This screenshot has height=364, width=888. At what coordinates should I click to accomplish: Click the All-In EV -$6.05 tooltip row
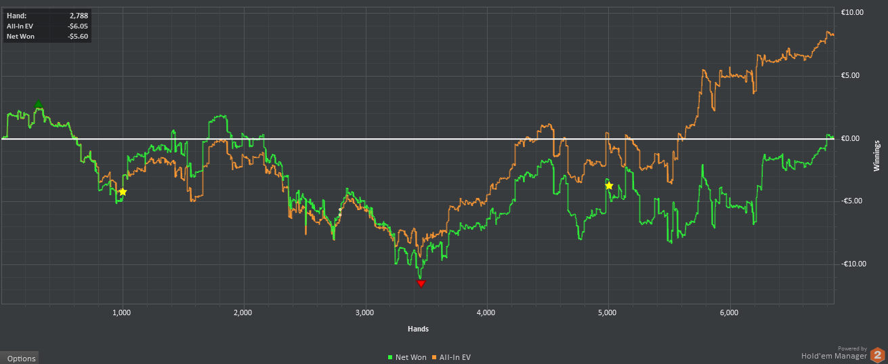(47, 26)
